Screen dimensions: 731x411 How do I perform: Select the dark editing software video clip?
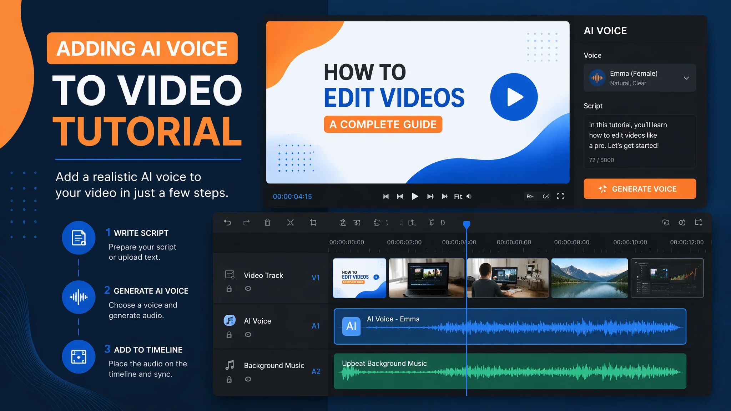coord(667,278)
